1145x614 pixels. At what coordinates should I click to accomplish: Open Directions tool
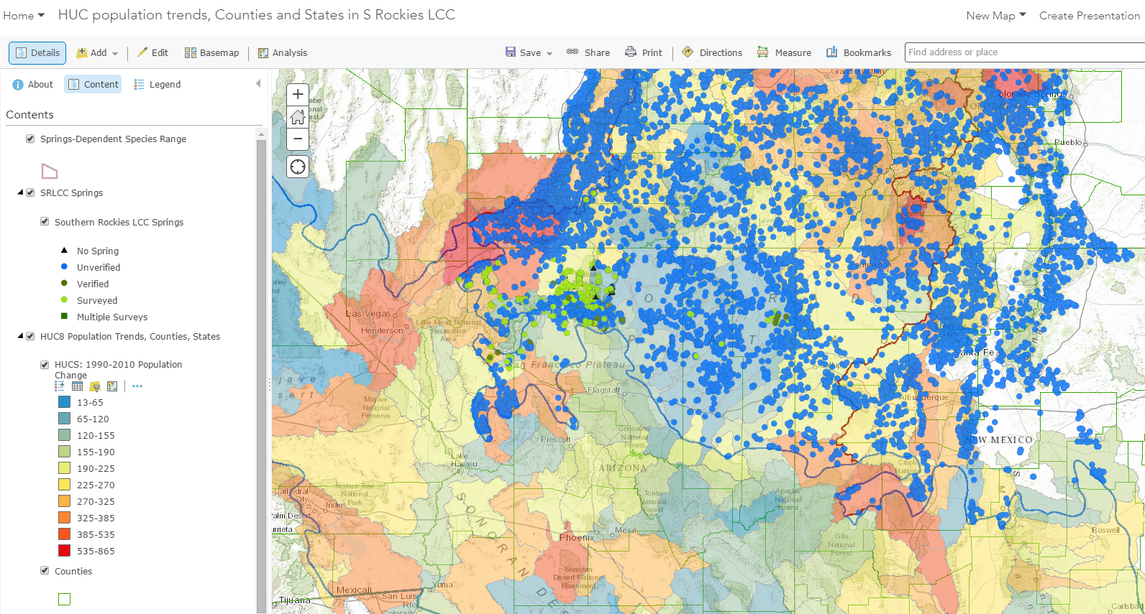[712, 53]
